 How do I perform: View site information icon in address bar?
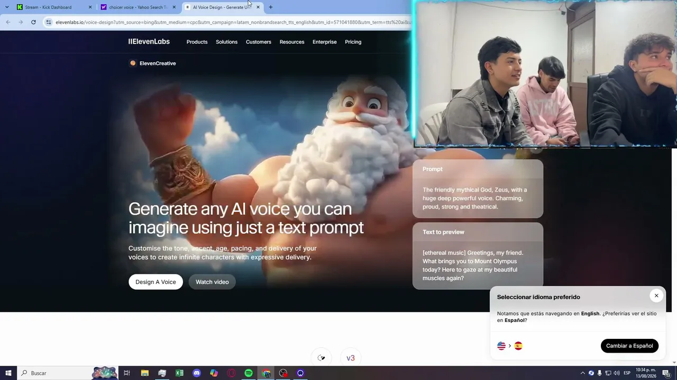tap(49, 22)
